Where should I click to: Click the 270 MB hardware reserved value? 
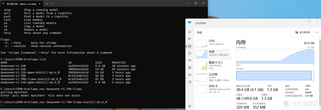309,96
